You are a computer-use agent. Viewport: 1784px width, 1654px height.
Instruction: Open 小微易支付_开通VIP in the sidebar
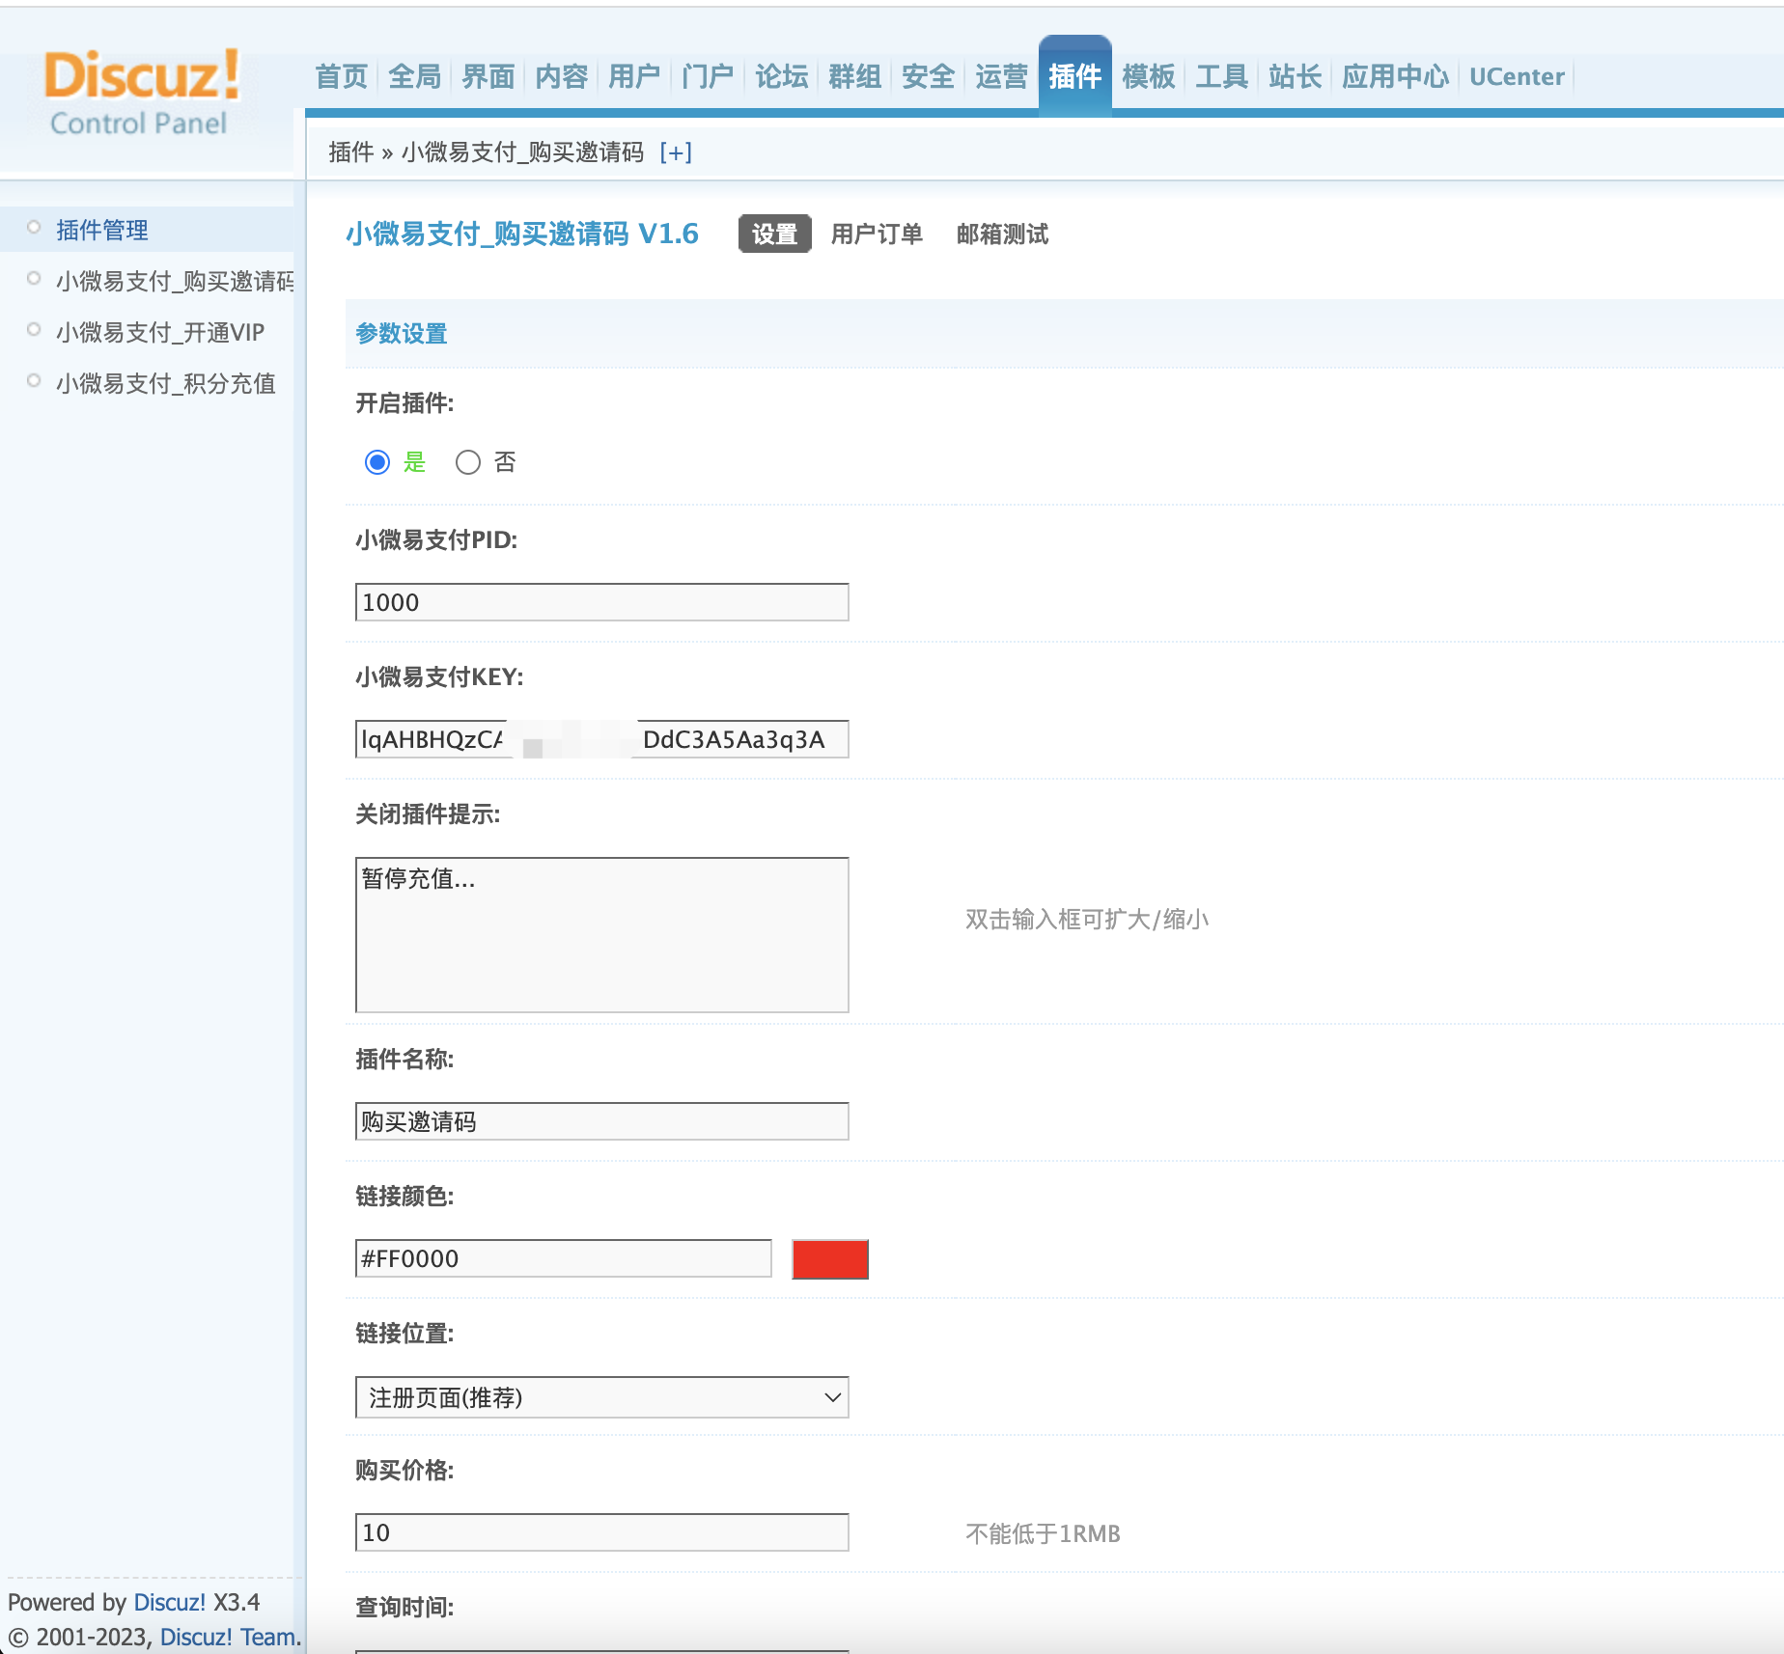click(160, 332)
